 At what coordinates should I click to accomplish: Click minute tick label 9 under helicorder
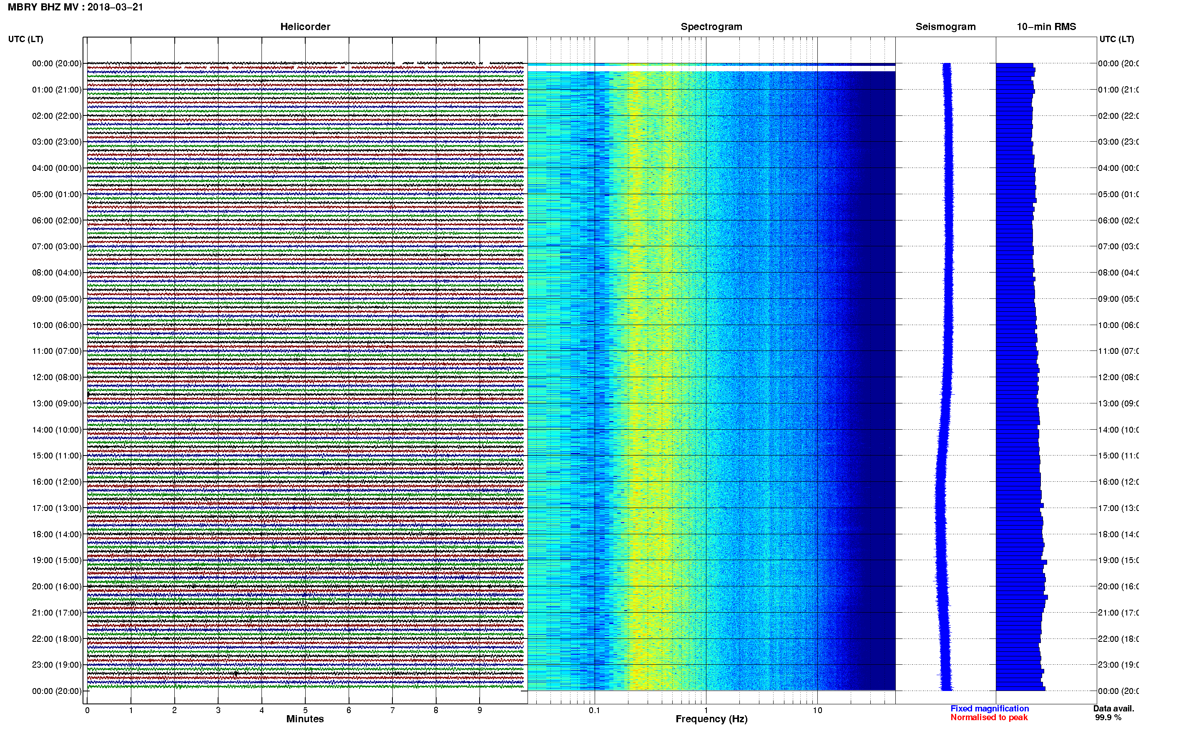coord(480,710)
